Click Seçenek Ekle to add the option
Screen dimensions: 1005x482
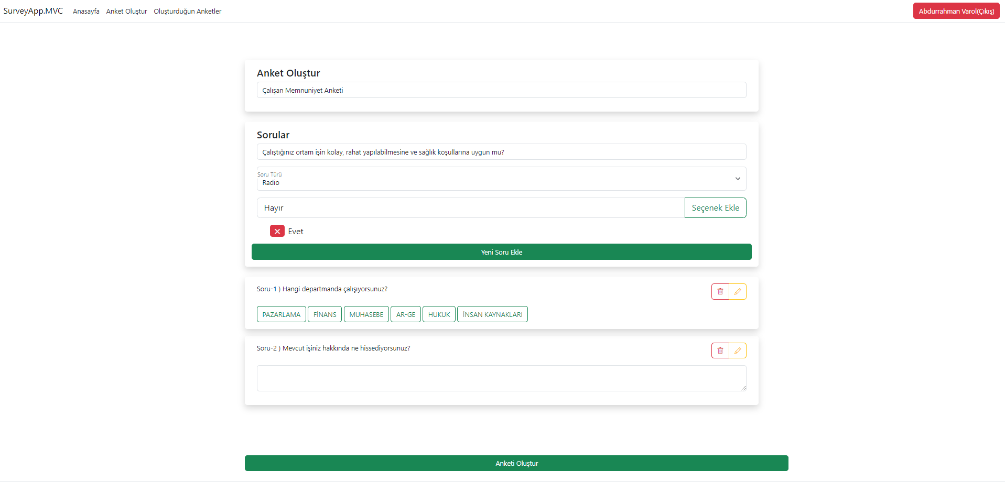click(715, 207)
